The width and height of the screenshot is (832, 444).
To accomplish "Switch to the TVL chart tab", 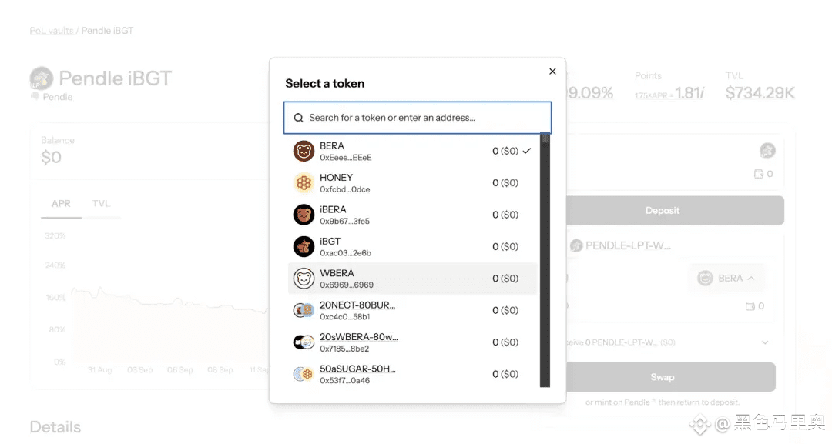I will click(x=101, y=204).
